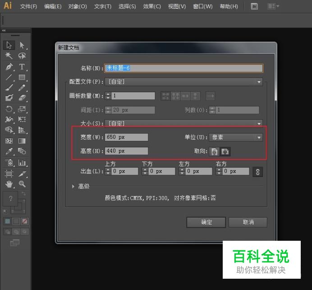The width and height of the screenshot is (312, 290).
Task: Expand the 高级 advanced section
Action: [73, 187]
